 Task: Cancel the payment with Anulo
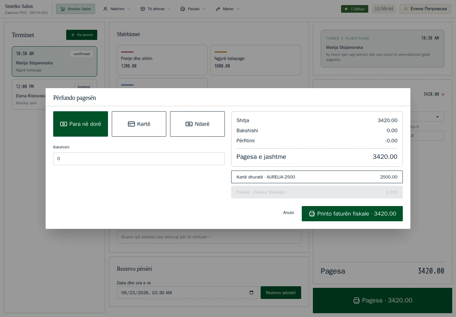click(288, 212)
